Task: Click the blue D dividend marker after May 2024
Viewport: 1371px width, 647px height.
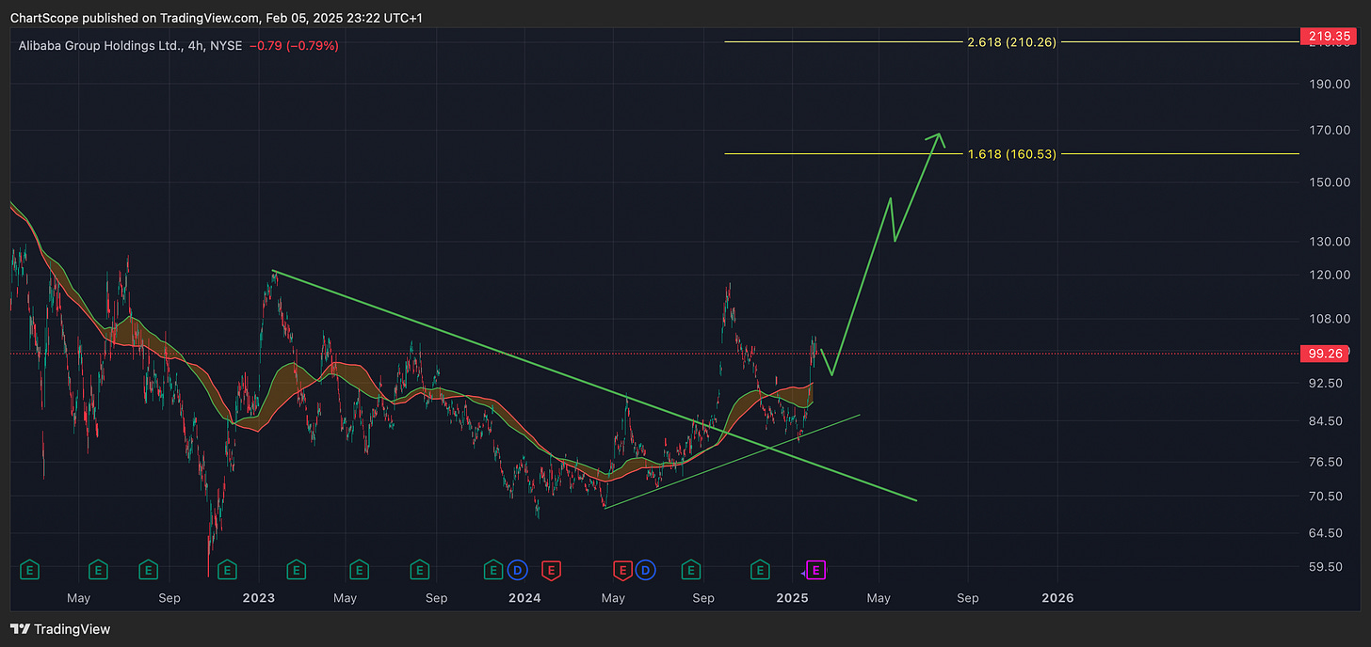Action: pos(645,569)
